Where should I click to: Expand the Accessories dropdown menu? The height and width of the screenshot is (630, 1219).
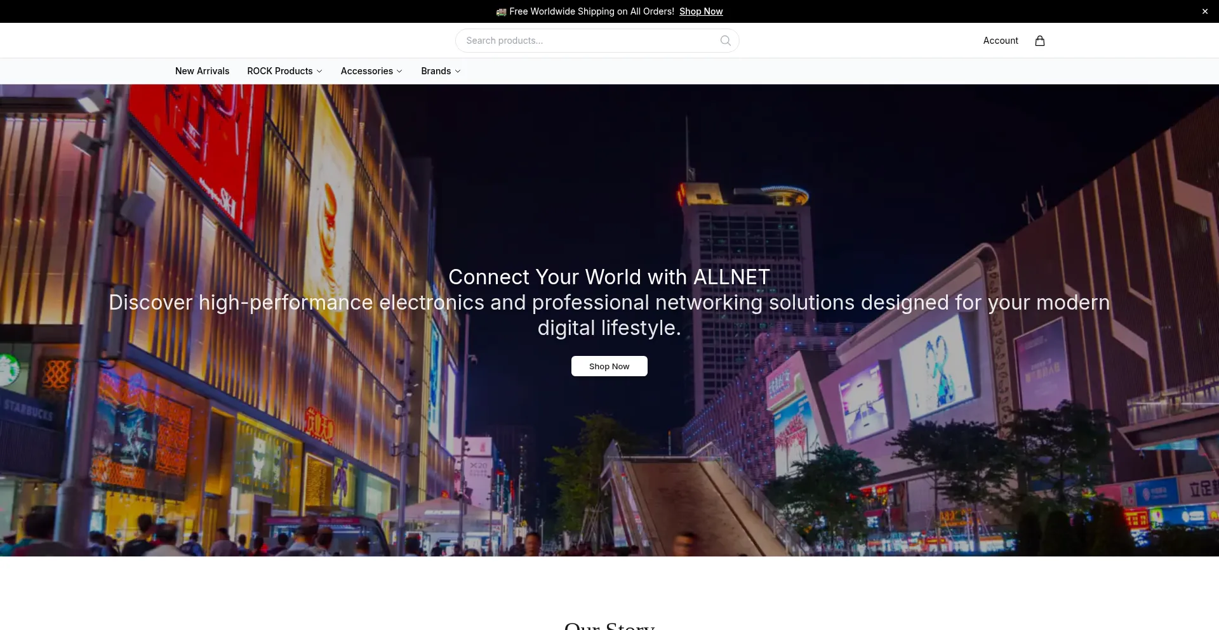371,71
